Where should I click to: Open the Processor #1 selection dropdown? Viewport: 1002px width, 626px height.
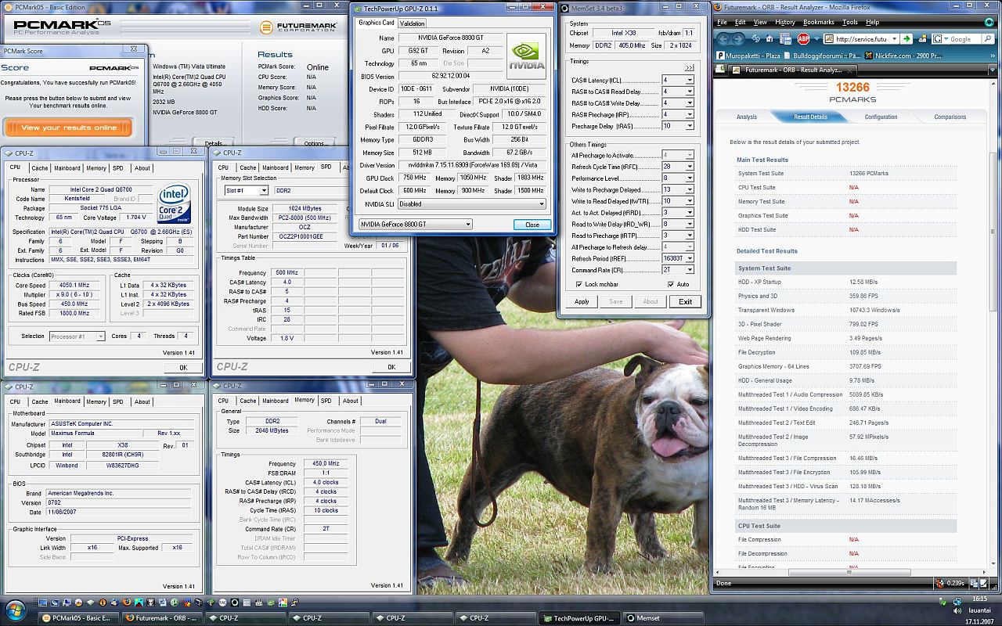100,336
